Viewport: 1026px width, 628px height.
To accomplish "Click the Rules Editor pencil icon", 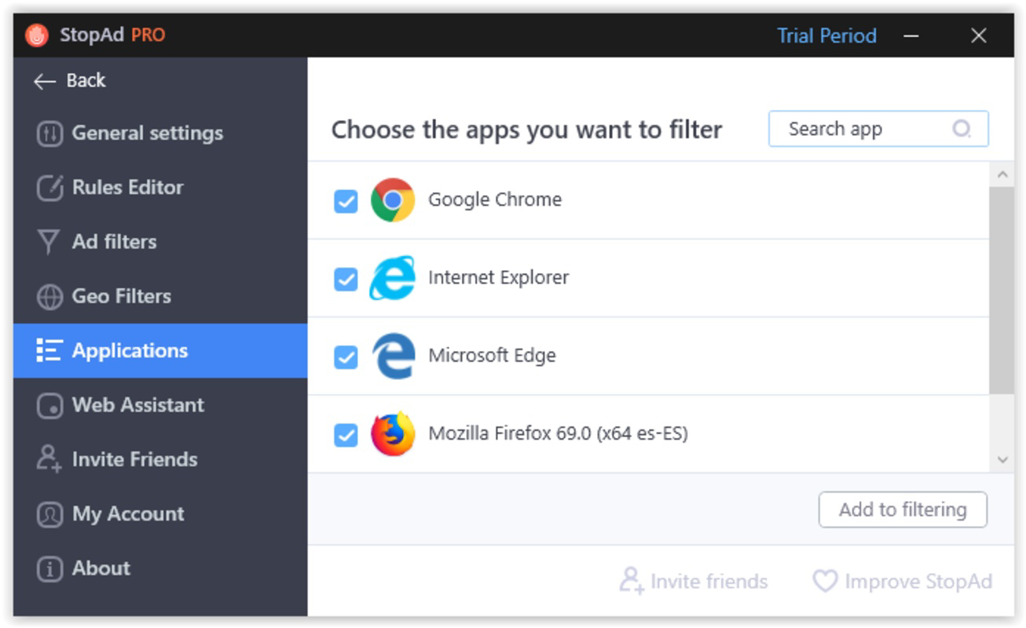I will [49, 188].
